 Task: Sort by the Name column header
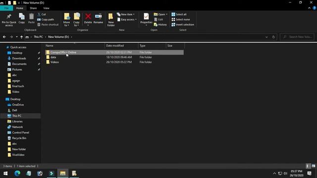click(75, 45)
